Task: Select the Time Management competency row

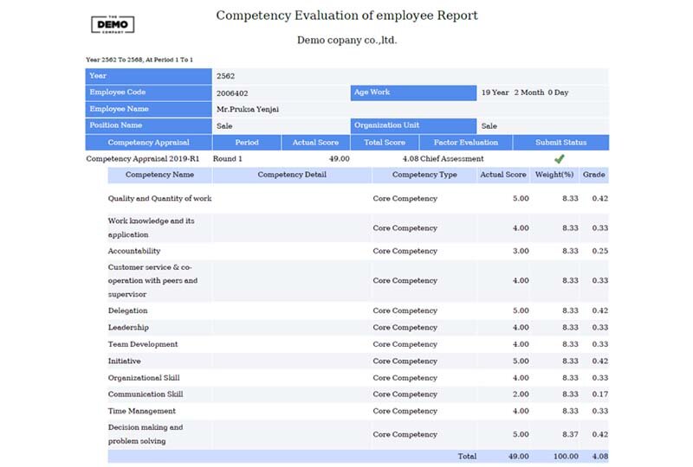Action: (141, 411)
